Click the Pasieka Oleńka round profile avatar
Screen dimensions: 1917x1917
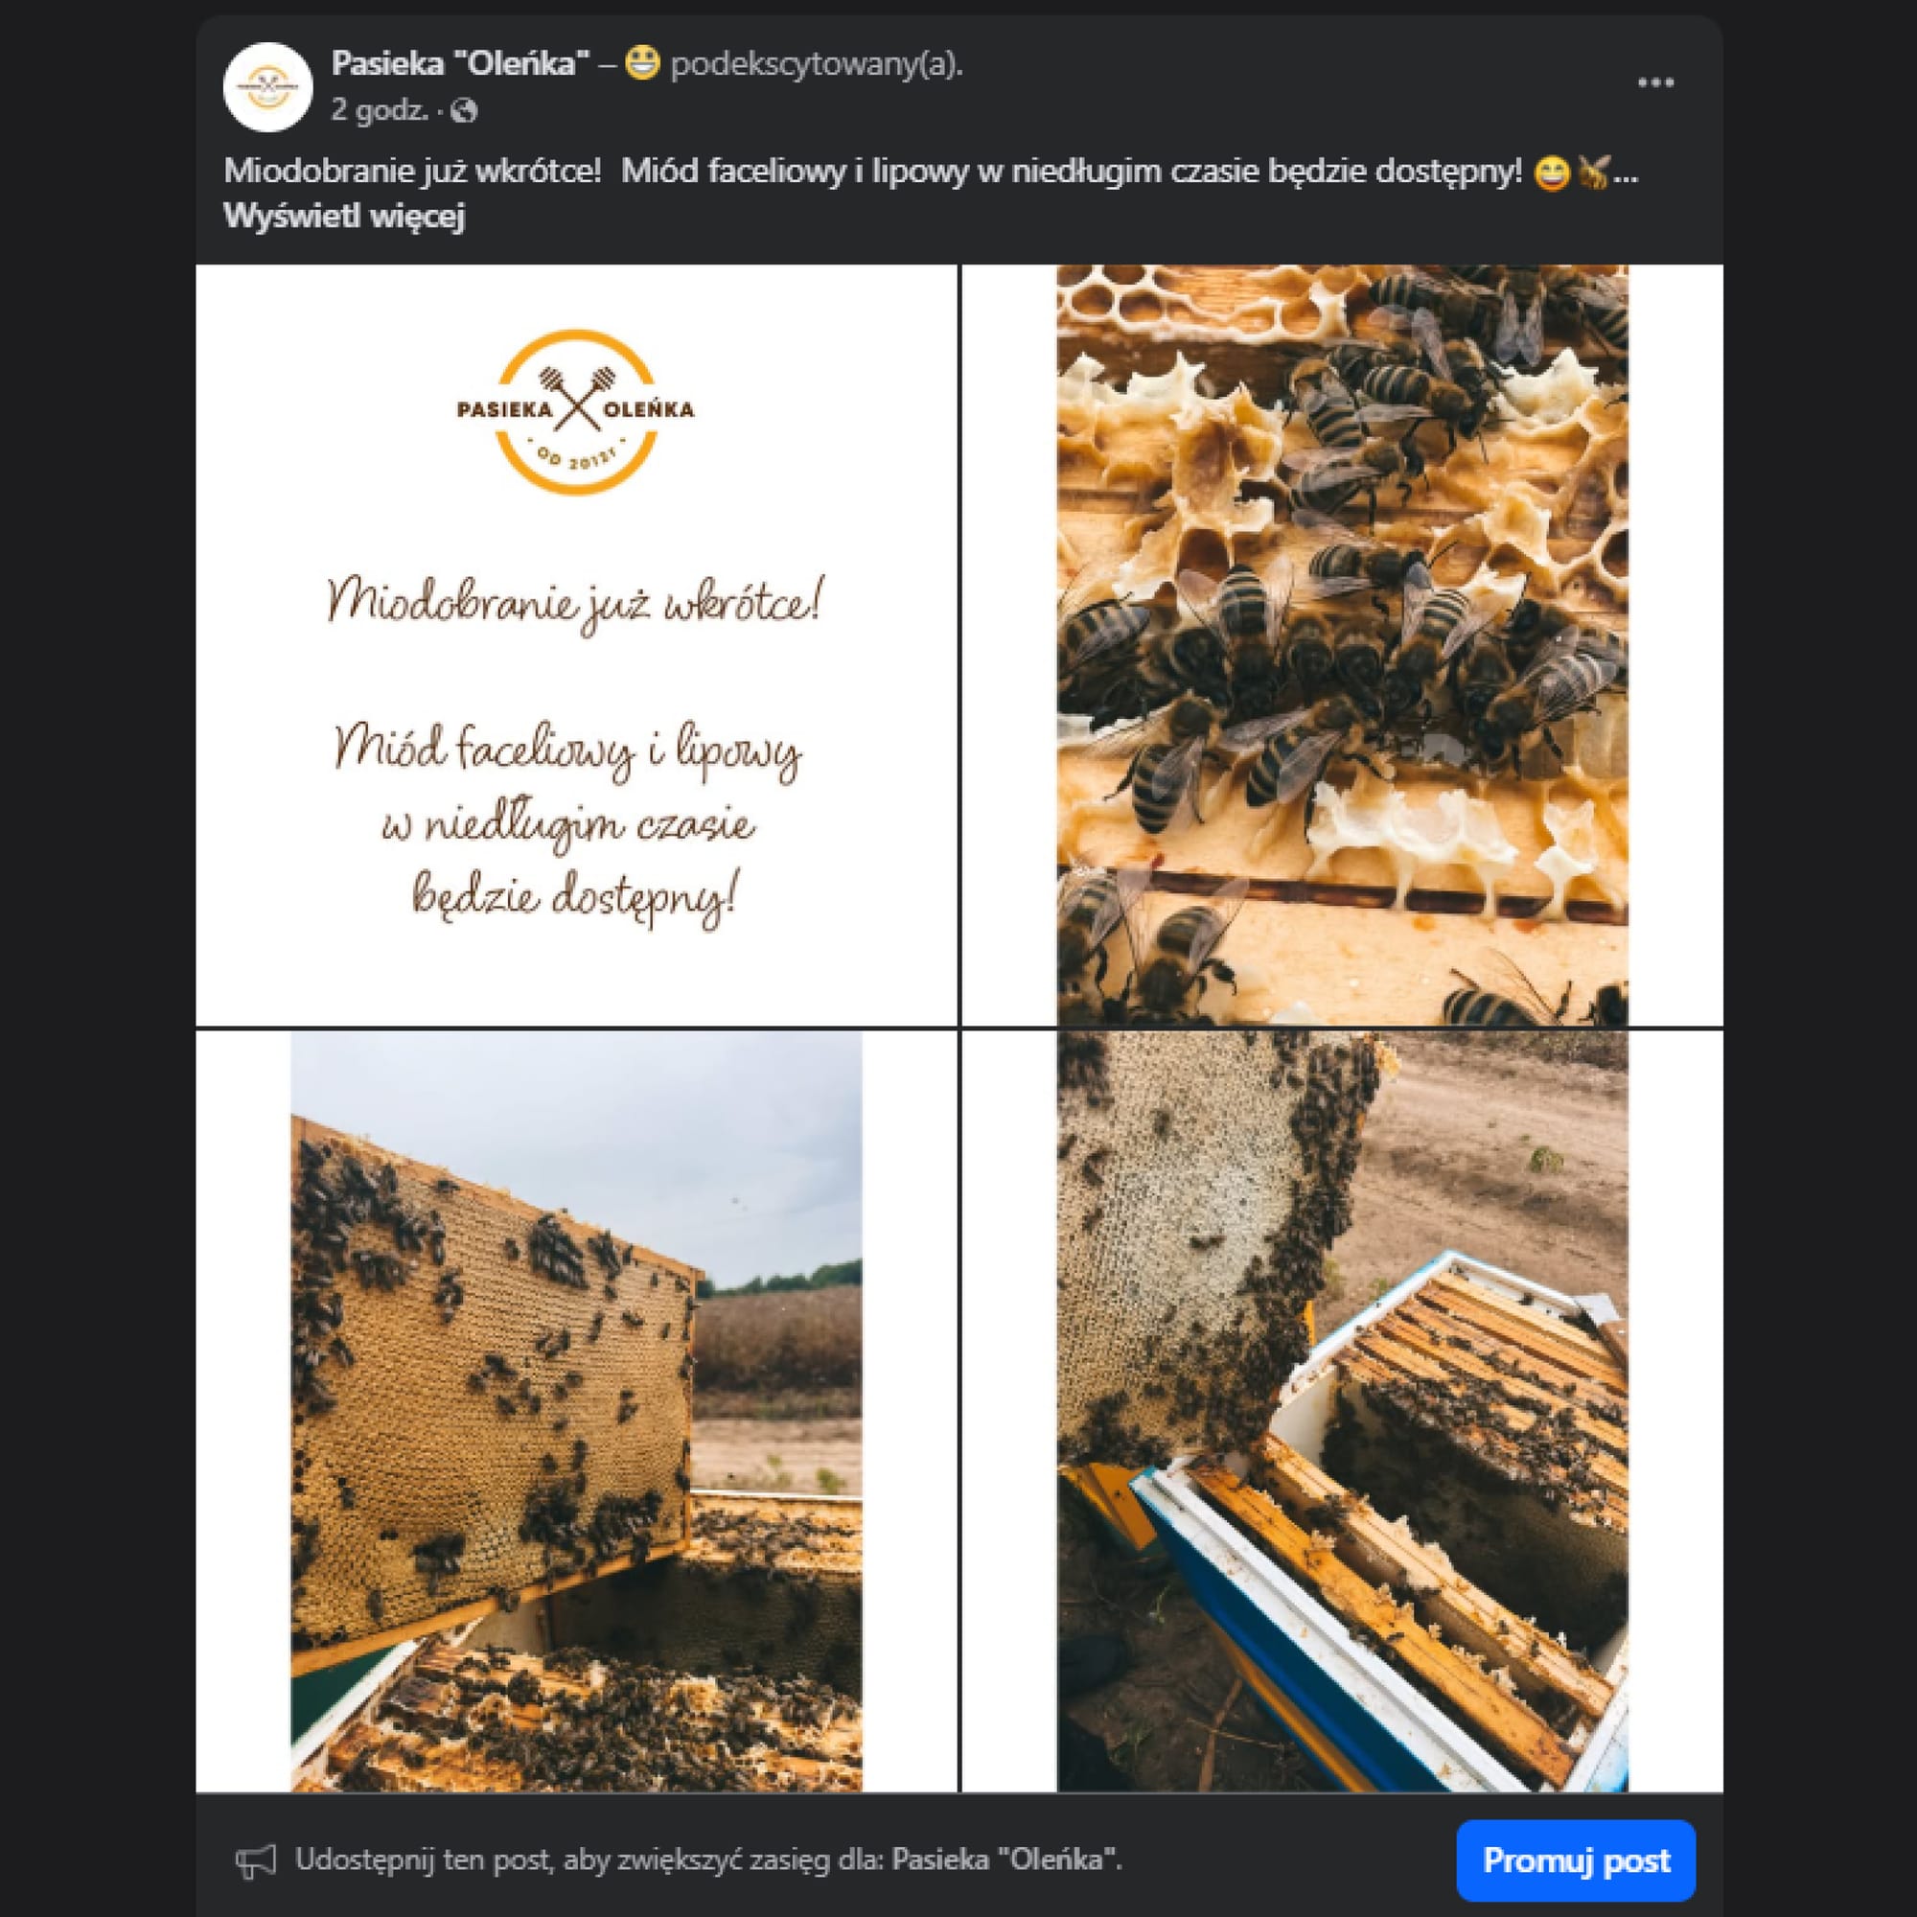(268, 87)
